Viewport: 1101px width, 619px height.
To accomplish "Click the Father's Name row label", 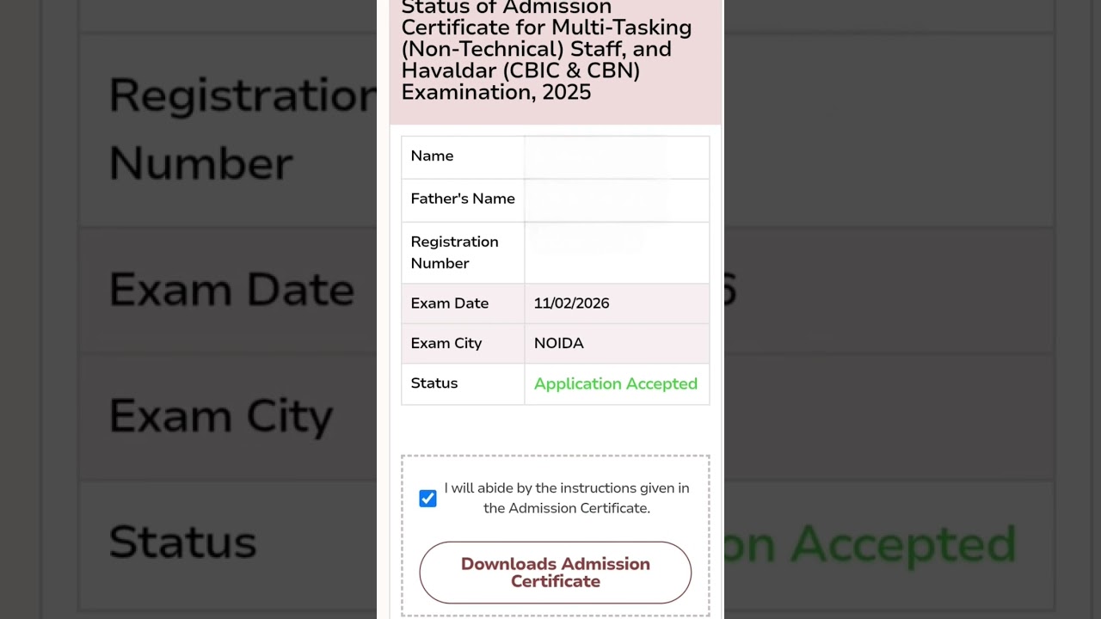I will point(463,199).
